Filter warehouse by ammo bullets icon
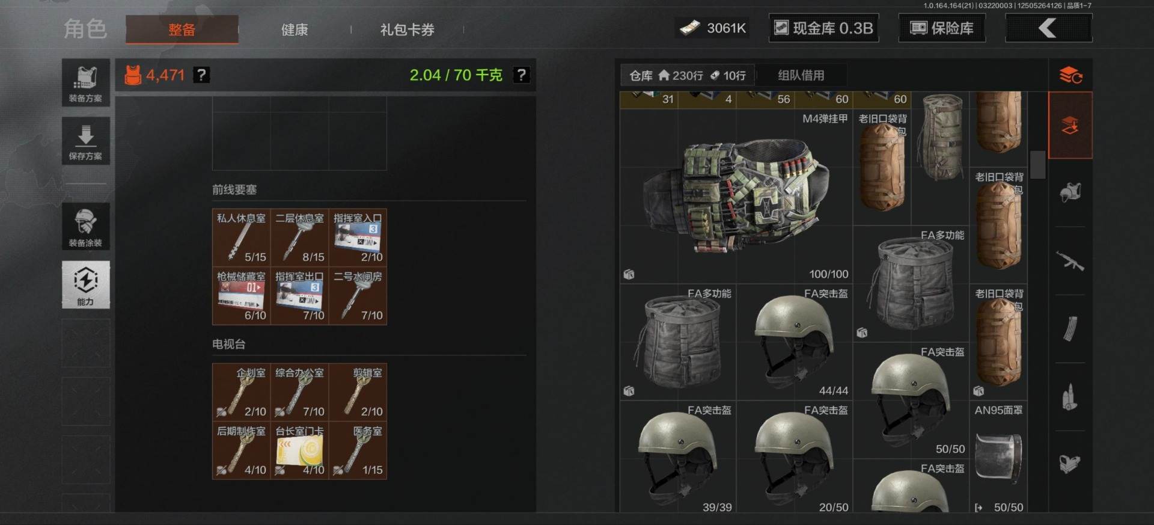Screen dimensions: 1154x525 (1070, 397)
